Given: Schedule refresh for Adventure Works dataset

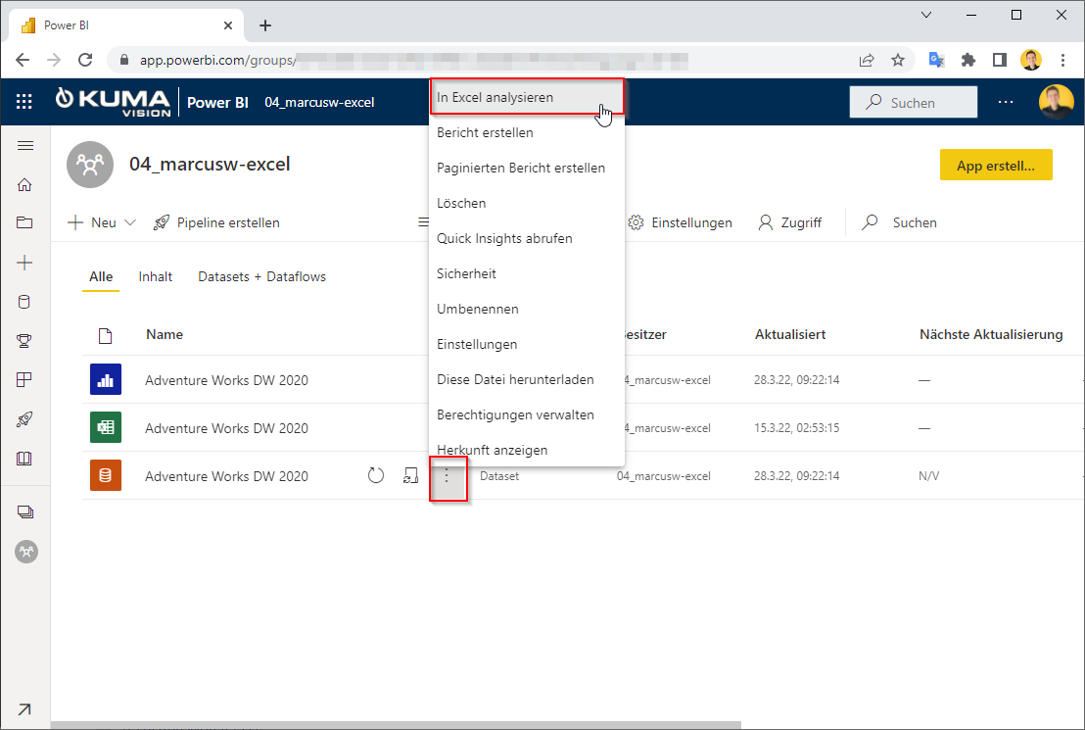Looking at the screenshot, I should tap(410, 475).
